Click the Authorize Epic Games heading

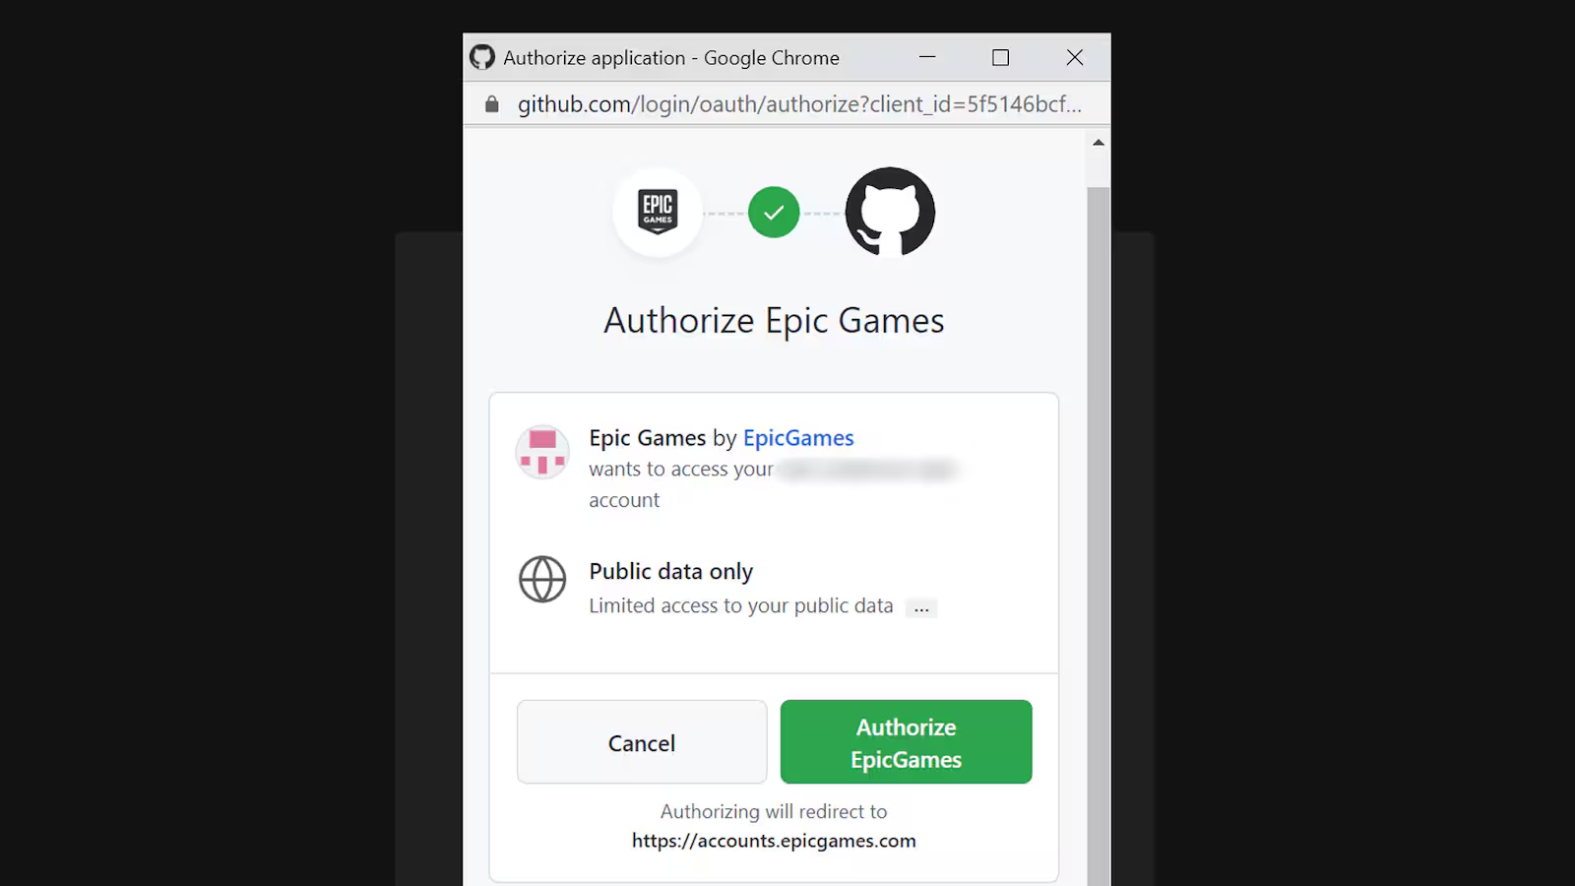click(774, 321)
